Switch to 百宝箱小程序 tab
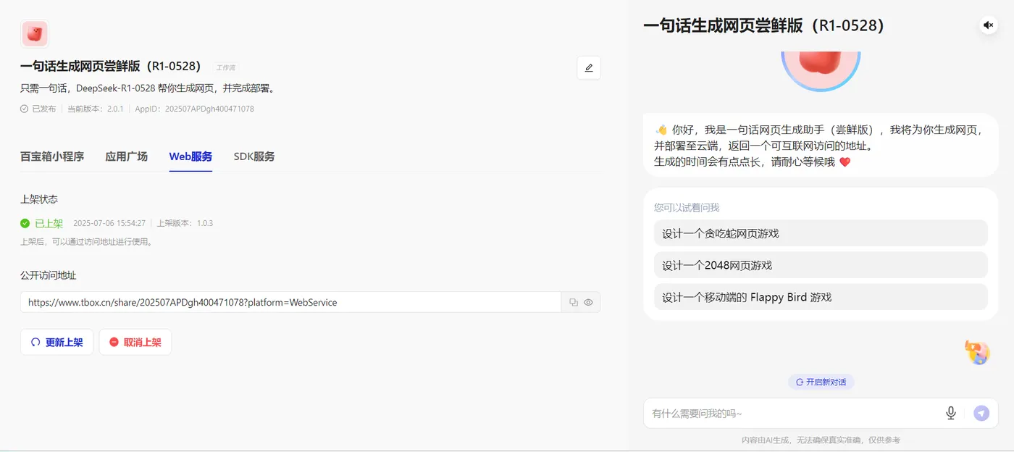The width and height of the screenshot is (1014, 452). pyautogui.click(x=52, y=156)
